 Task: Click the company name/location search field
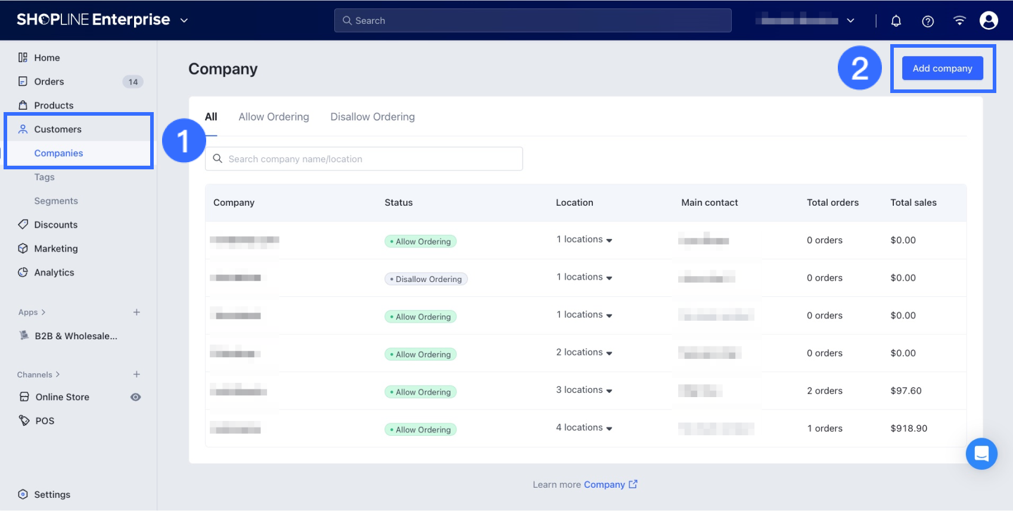point(364,159)
